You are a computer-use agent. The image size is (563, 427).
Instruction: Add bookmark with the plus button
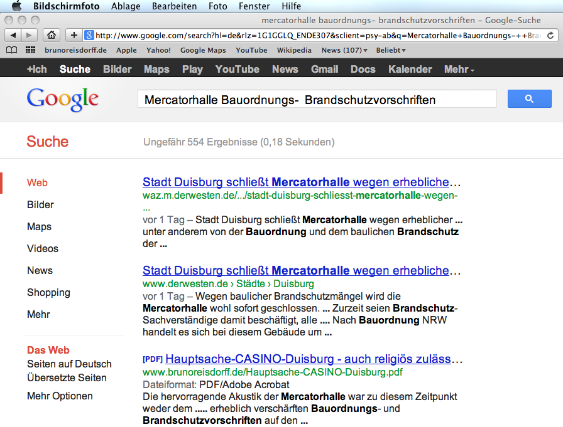click(x=74, y=35)
